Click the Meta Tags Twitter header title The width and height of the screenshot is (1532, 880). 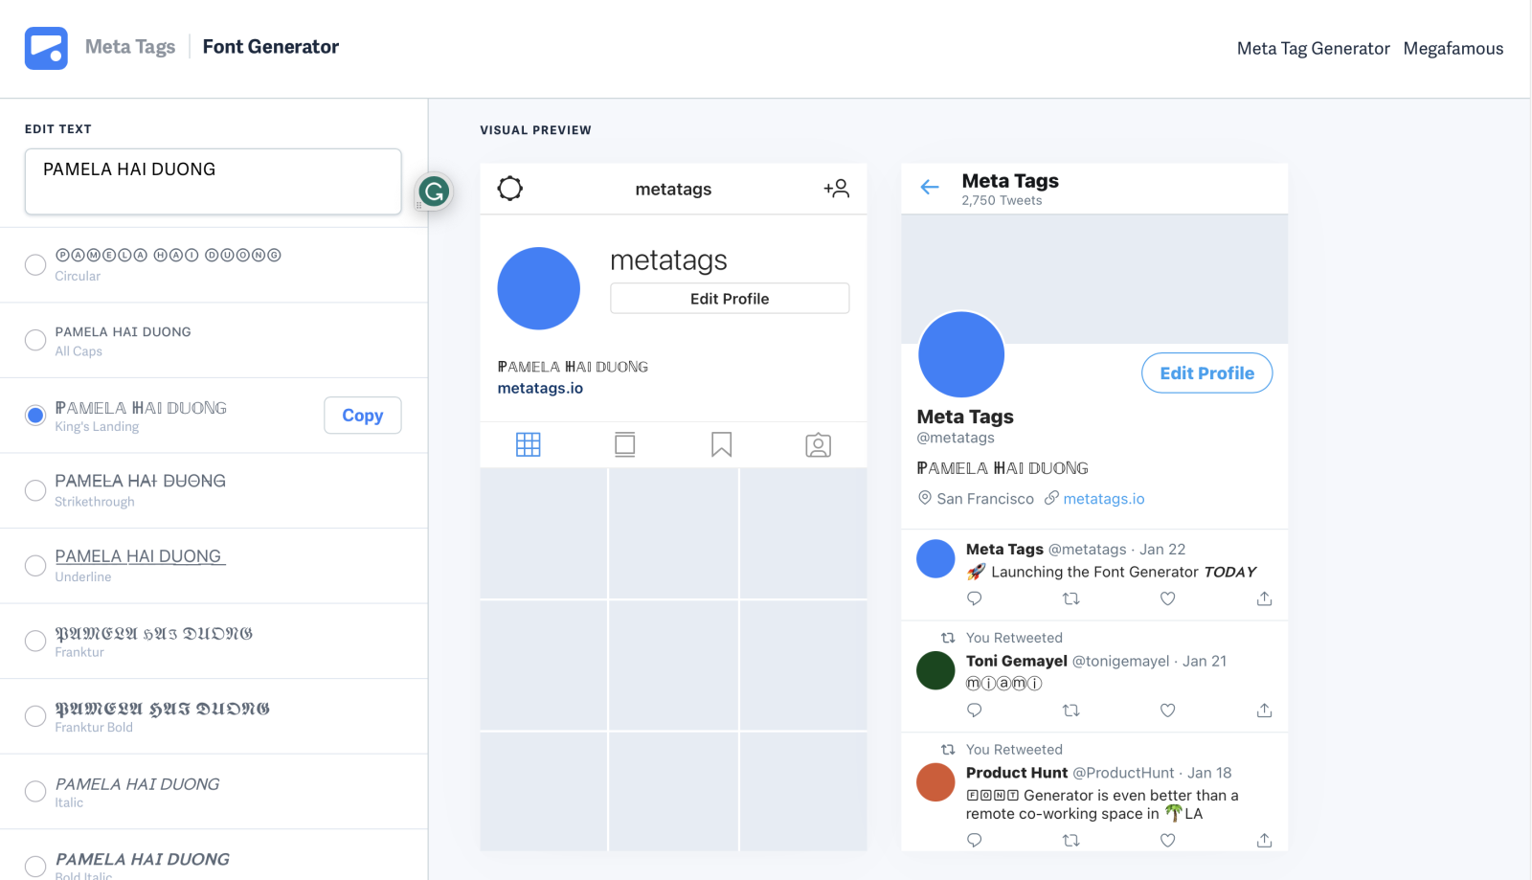1010,181
